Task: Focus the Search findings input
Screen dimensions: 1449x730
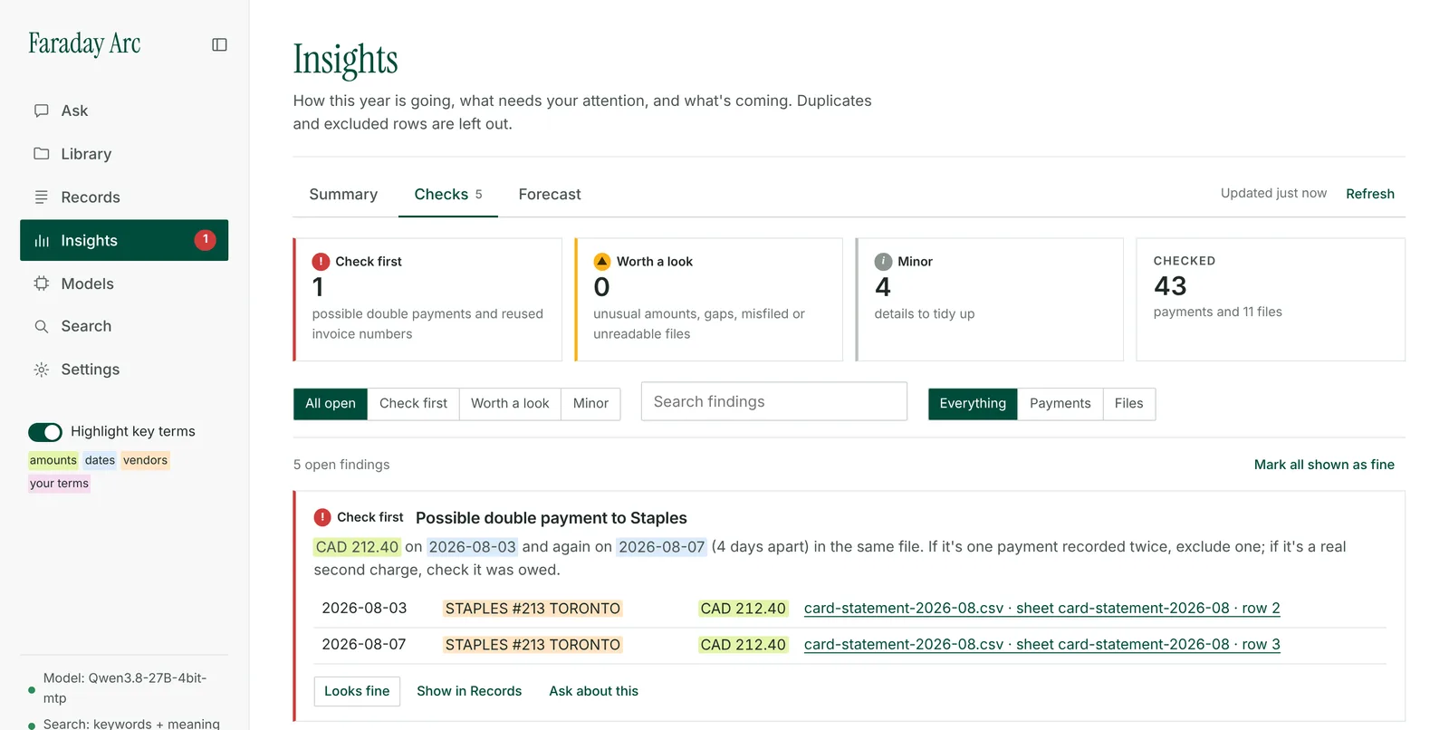Action: coord(774,401)
